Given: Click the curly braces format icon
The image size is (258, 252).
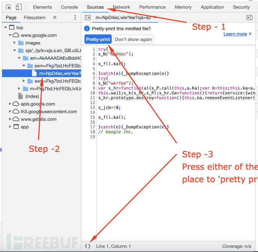Looking at the screenshot, I should (87, 246).
